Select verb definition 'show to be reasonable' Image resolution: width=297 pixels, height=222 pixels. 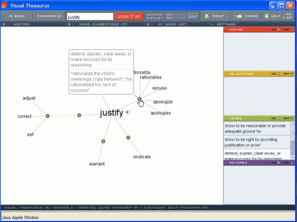tap(257, 129)
